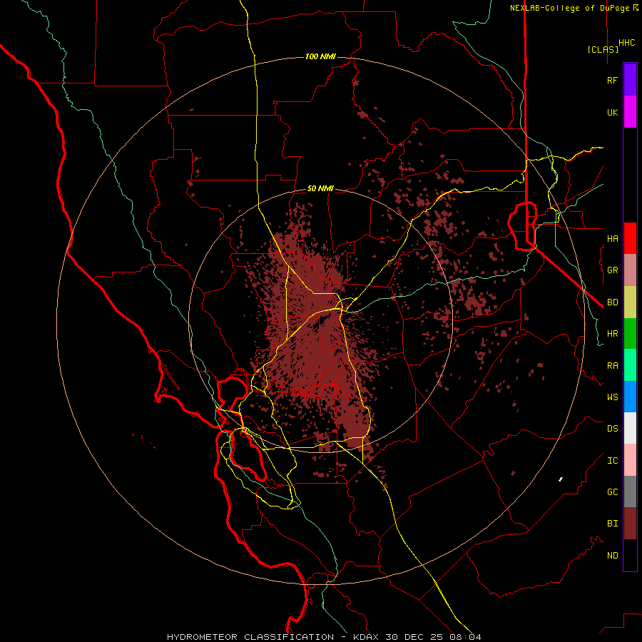Click the DS legend label
This screenshot has height=642, width=642.
pos(612,429)
